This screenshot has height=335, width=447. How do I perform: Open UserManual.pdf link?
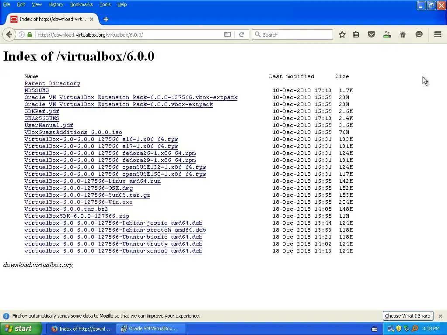pyautogui.click(x=49, y=125)
